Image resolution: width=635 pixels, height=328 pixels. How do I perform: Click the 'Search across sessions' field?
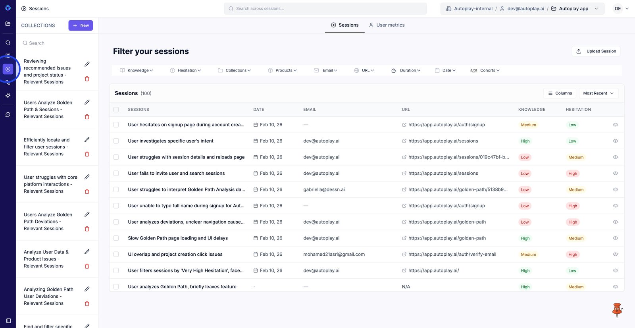[325, 9]
